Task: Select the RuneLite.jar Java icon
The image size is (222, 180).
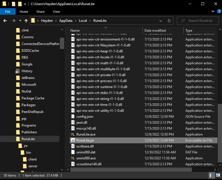Action: point(73,140)
